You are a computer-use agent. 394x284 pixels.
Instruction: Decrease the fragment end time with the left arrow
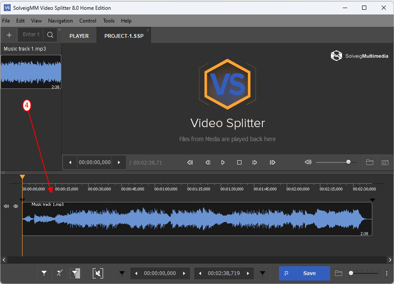[x=200, y=273]
